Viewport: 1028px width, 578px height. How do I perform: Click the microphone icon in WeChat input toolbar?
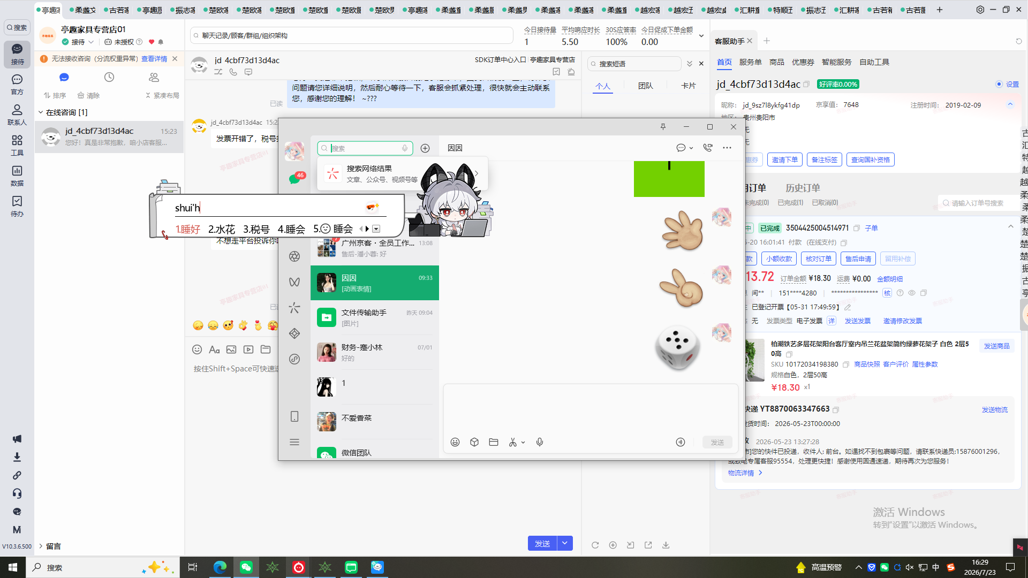click(x=540, y=442)
